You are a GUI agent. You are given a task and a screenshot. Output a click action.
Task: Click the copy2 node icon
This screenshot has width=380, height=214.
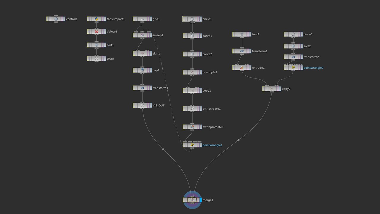272,89
